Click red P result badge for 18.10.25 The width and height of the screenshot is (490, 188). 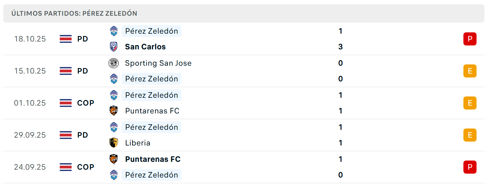pos(470,39)
